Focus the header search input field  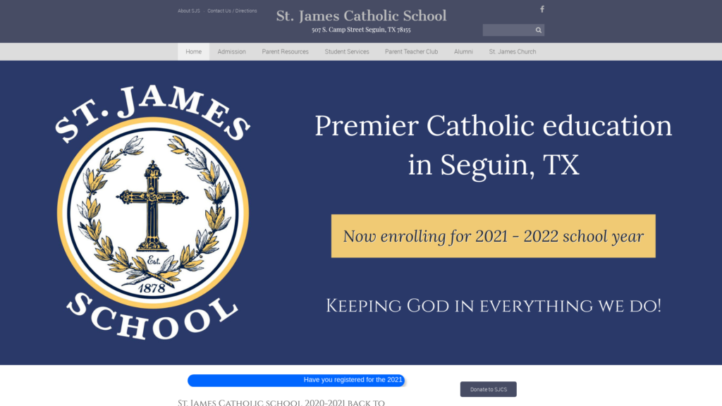507,30
